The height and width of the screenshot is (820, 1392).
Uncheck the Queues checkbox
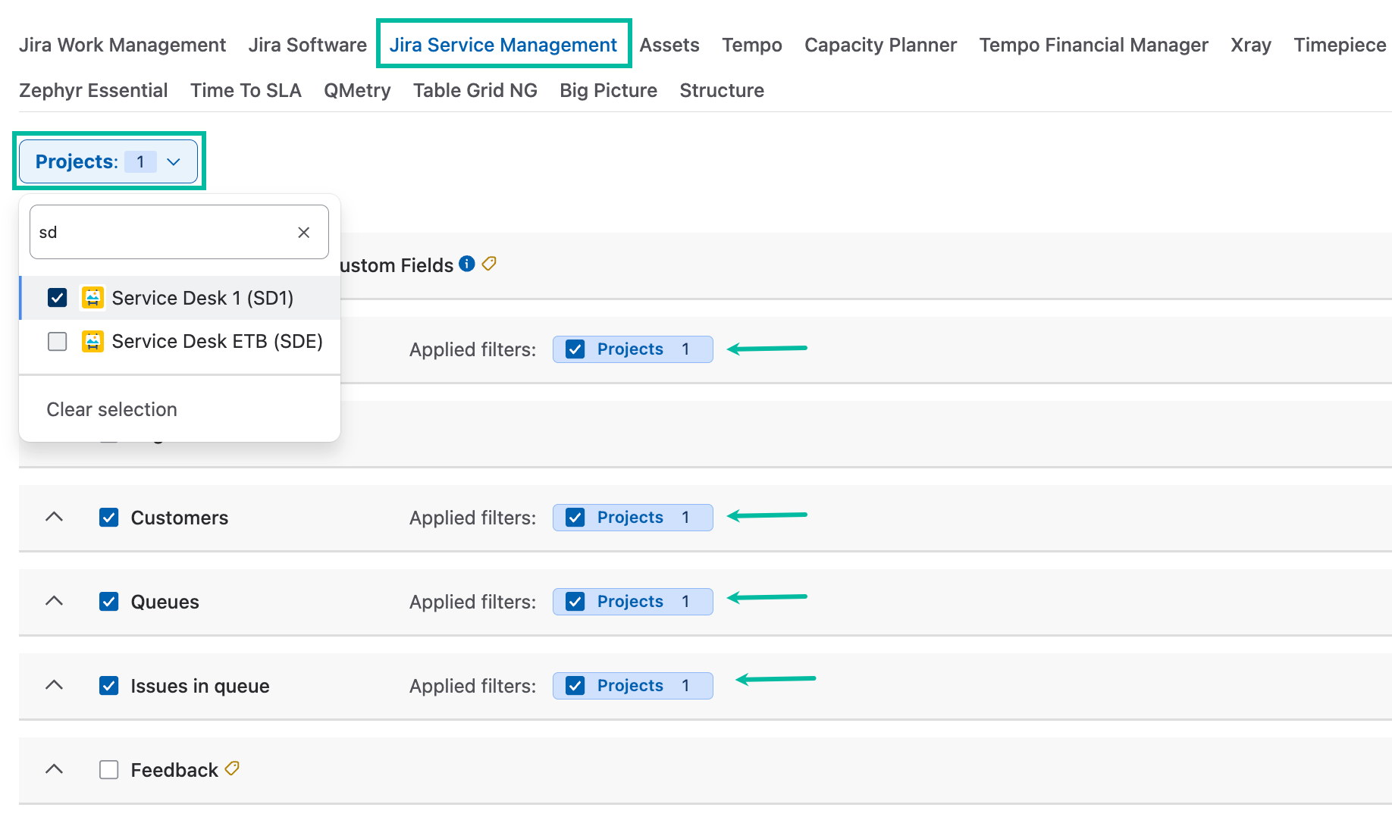click(x=109, y=602)
